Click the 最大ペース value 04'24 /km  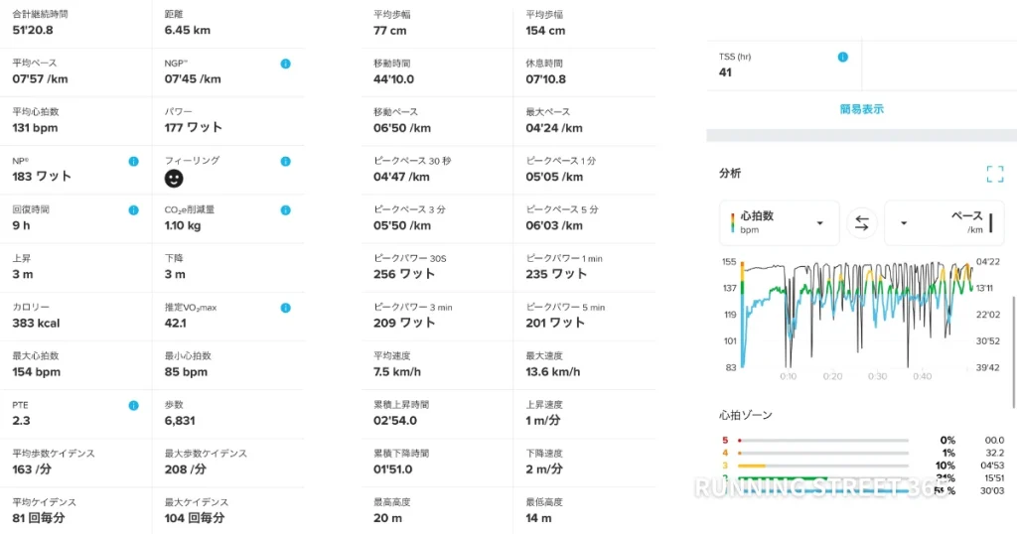[x=554, y=128]
